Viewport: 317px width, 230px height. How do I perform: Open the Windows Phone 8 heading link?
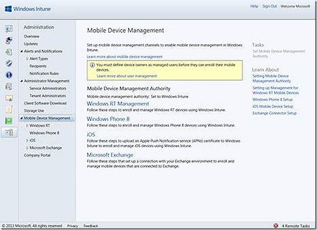(x=108, y=119)
